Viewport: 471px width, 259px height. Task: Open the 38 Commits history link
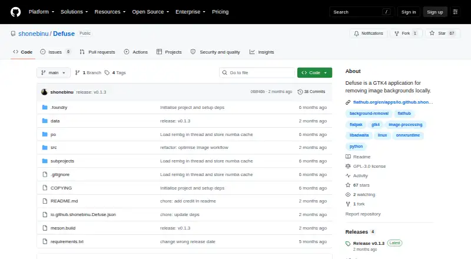(x=311, y=92)
